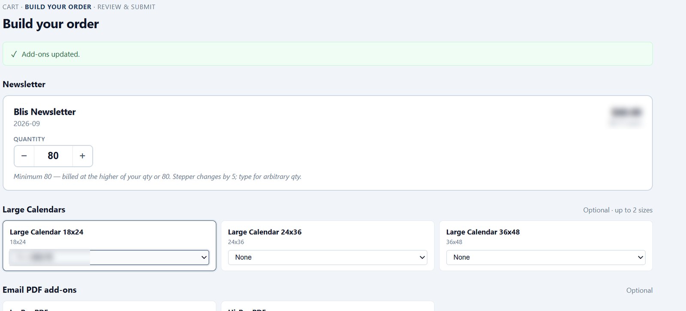686x311 pixels.
Task: Click the 'Large Calendar 36x48' card title
Action: pyautogui.click(x=483, y=232)
